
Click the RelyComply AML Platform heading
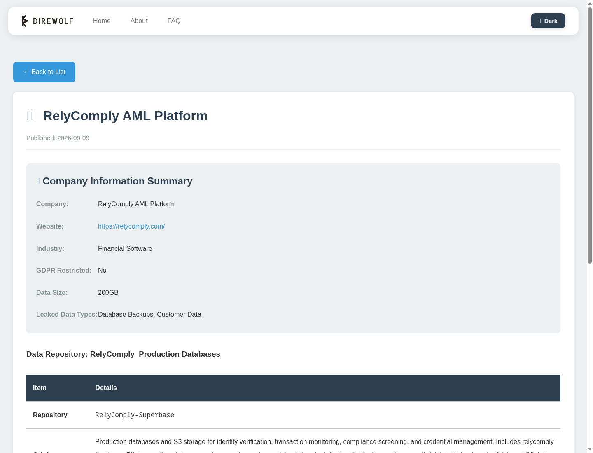(125, 116)
